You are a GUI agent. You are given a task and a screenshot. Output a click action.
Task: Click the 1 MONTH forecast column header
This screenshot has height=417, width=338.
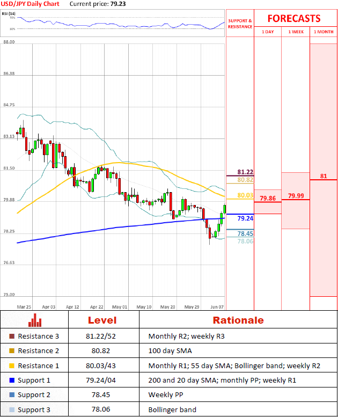coord(324,32)
